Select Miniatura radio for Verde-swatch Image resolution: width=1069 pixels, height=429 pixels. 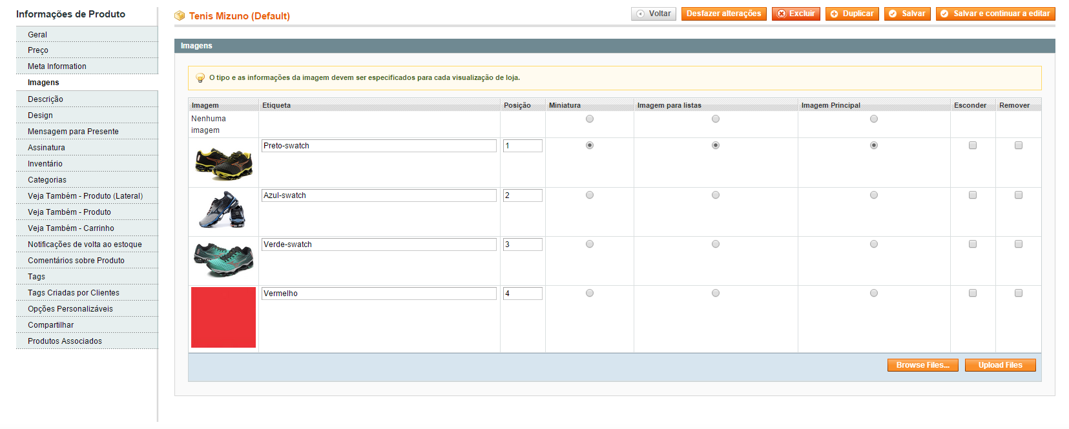pos(590,244)
